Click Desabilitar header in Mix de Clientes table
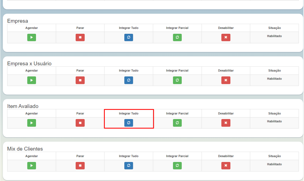The width and height of the screenshot is (304, 181). [226, 156]
